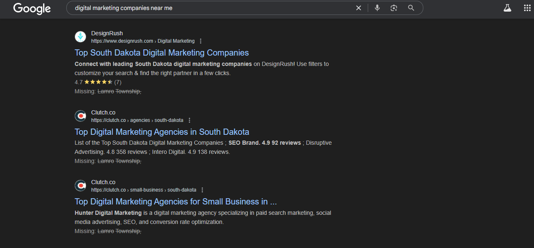Viewport: 534px width, 248px height.
Task: Open Search Labs flask icon
Action: [507, 8]
